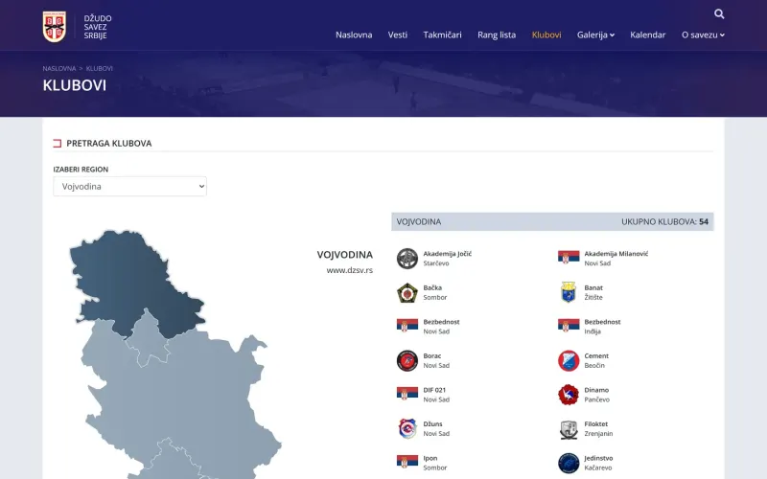Click the VOJVODINA label beside the map

(344, 255)
